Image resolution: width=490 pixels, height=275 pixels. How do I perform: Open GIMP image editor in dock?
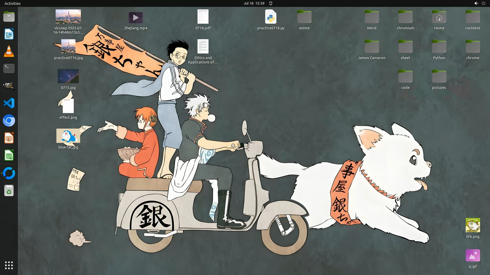point(9,86)
